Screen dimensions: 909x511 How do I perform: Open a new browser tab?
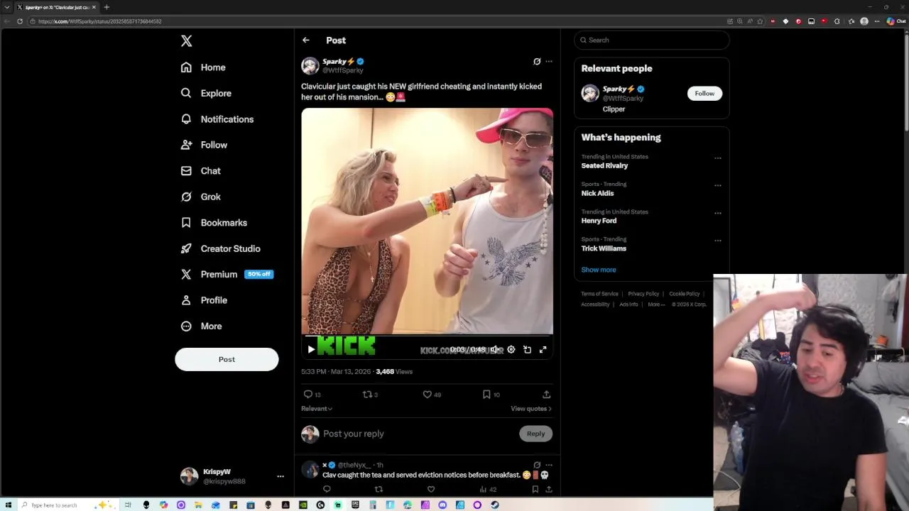[x=107, y=7]
